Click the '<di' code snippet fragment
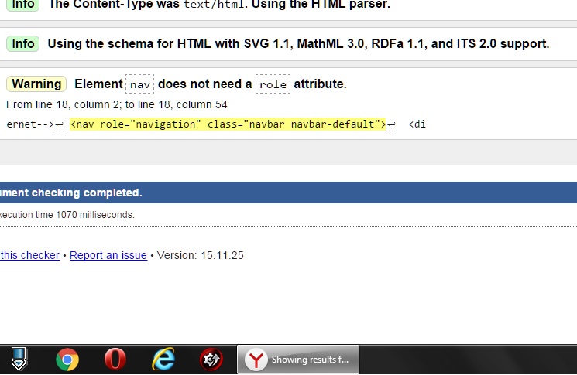577x375 pixels. (417, 124)
